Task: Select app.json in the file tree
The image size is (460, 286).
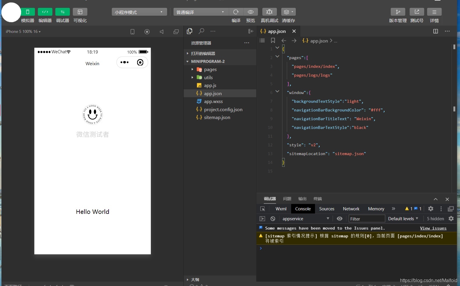Action: point(220,93)
